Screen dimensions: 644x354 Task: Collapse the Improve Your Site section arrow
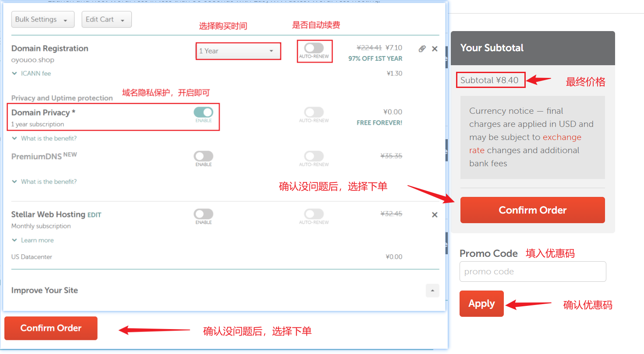[x=432, y=291]
